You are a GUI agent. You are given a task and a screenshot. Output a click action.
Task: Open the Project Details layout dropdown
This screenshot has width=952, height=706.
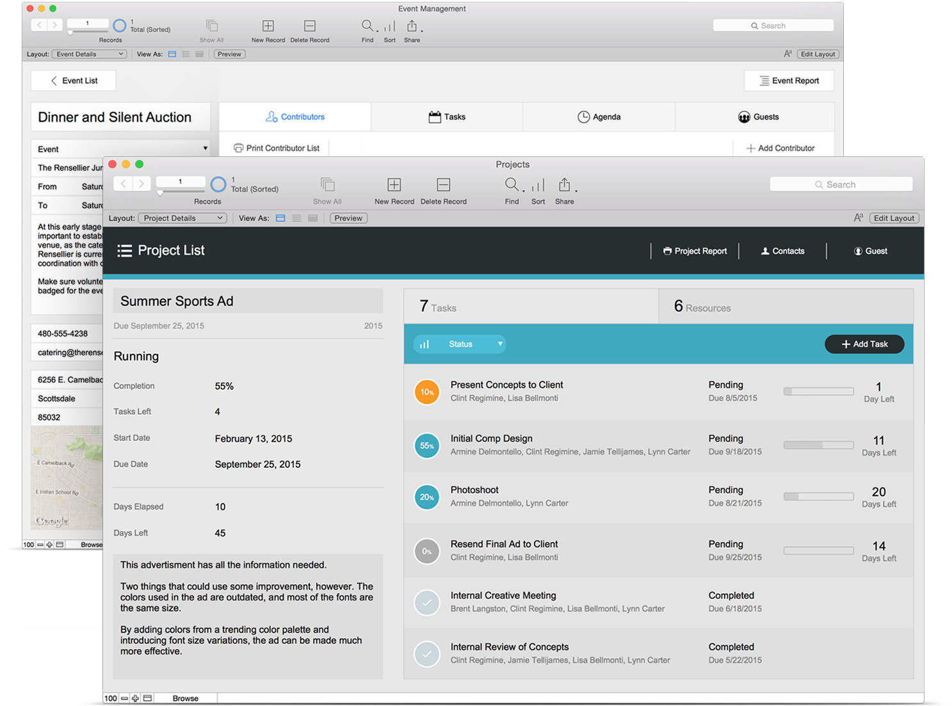tap(182, 218)
